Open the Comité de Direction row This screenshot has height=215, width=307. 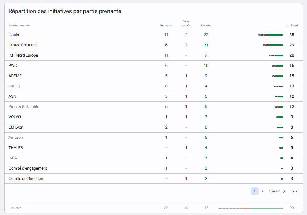pos(154,178)
